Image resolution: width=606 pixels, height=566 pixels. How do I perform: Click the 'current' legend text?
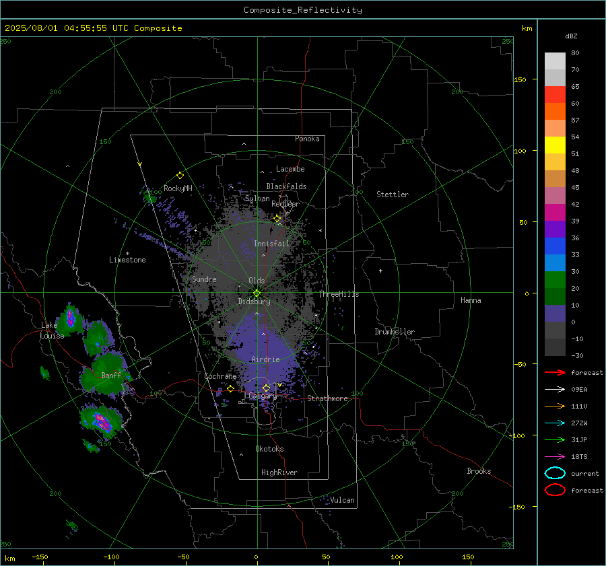(585, 474)
